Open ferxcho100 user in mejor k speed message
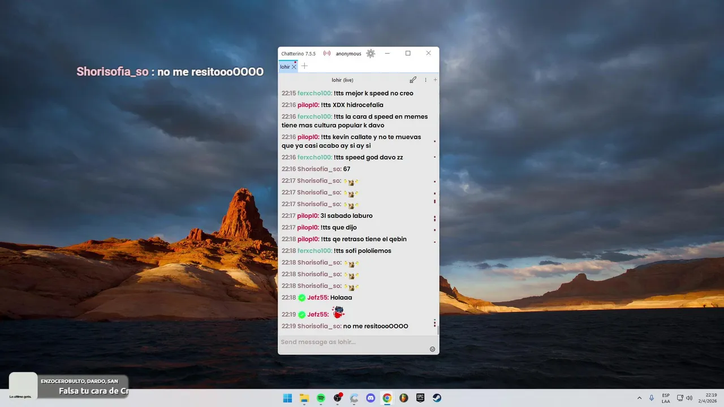Screen dimensions: 724x407 (x=314, y=93)
